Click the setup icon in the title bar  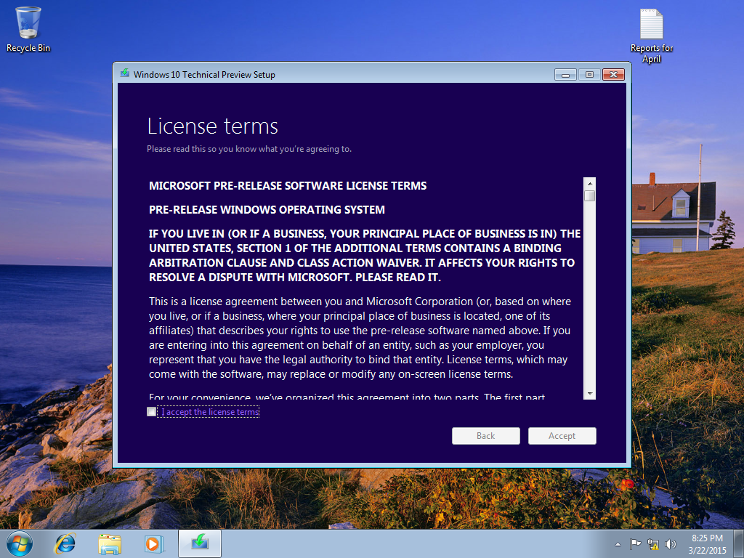pos(125,74)
